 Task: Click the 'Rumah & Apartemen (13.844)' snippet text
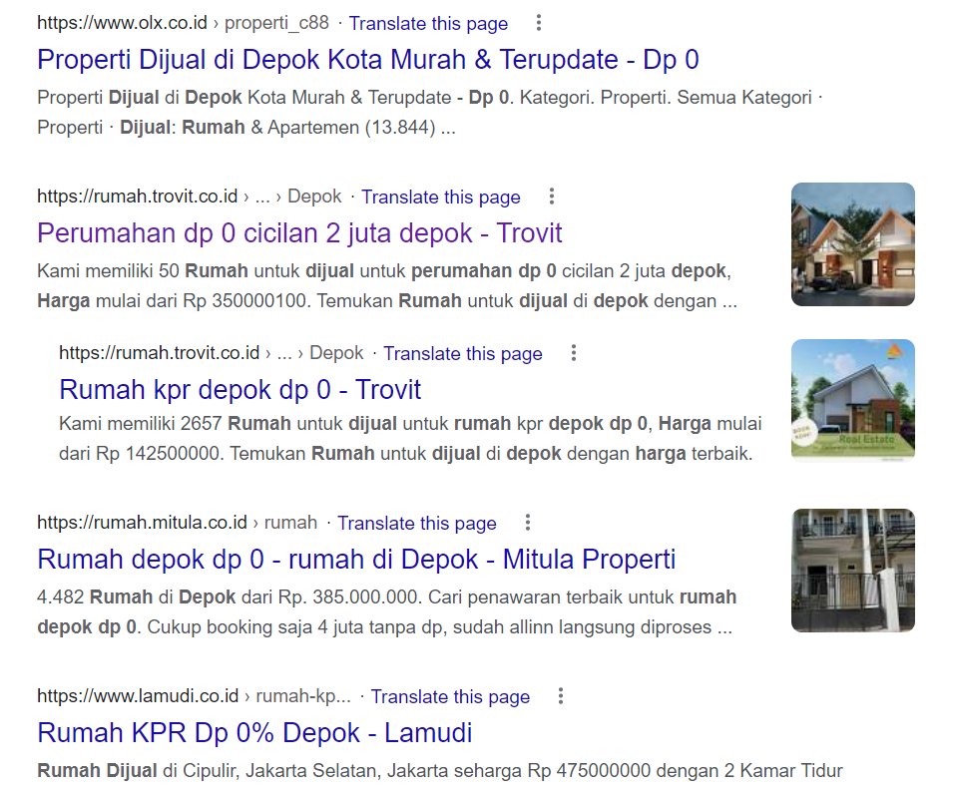(x=308, y=128)
